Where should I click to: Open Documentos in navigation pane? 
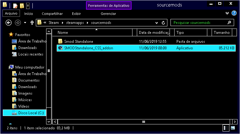tap(29, 80)
